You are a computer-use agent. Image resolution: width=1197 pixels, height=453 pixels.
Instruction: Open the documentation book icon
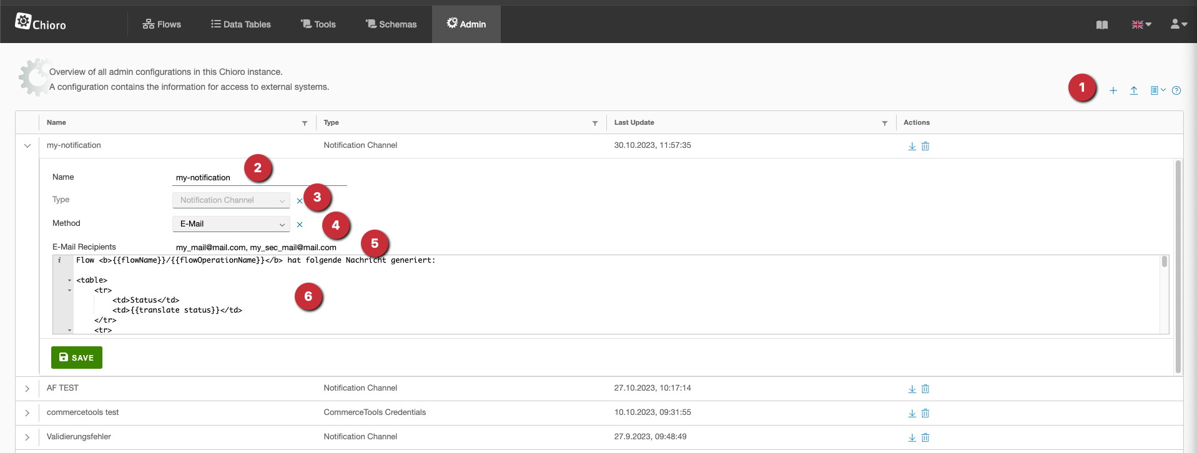pos(1102,25)
